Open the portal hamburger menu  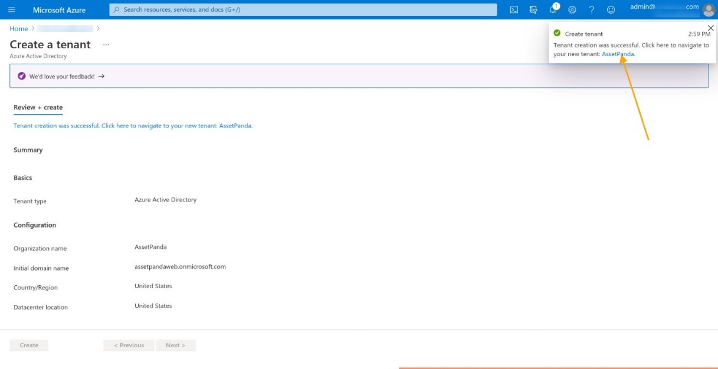pyautogui.click(x=12, y=10)
